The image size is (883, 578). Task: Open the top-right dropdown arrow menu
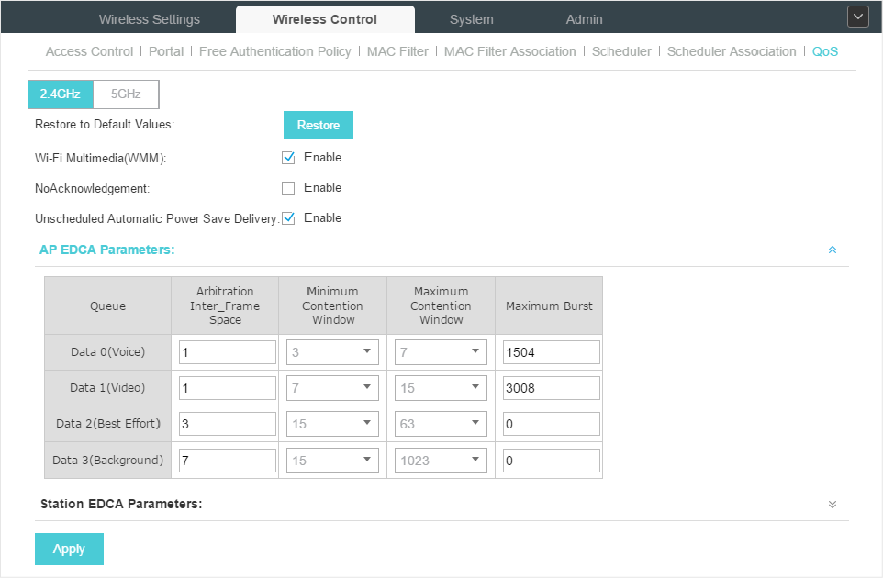click(857, 17)
